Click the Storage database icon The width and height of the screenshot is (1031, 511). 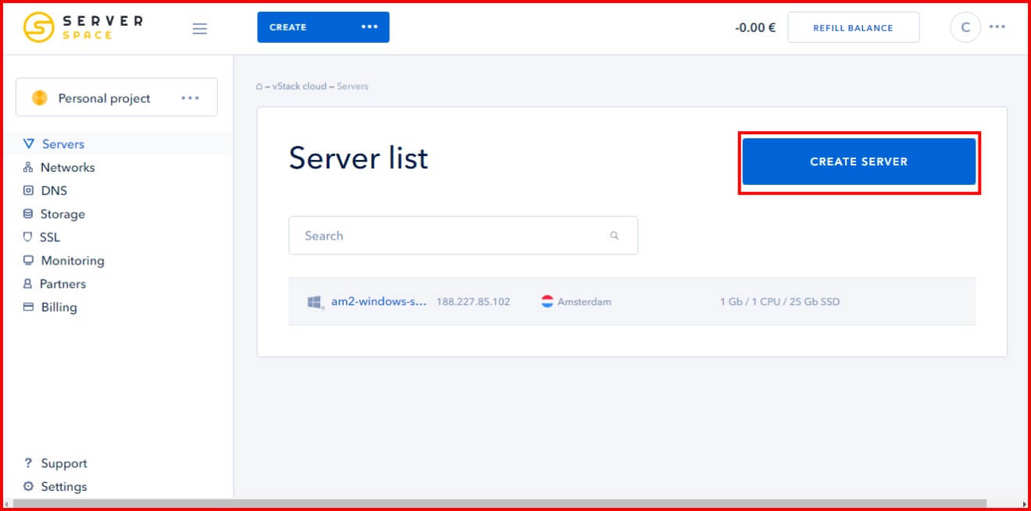(28, 214)
